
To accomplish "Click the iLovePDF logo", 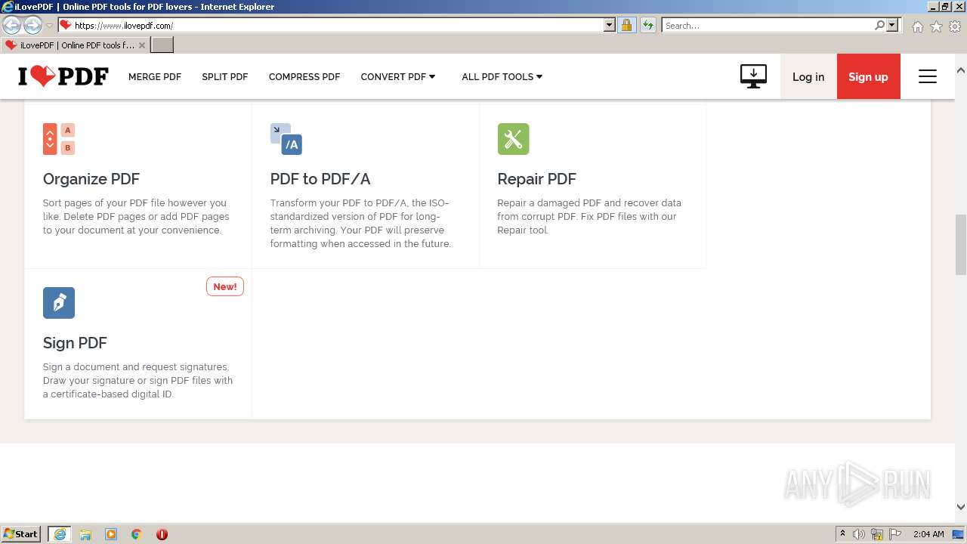I will [63, 76].
